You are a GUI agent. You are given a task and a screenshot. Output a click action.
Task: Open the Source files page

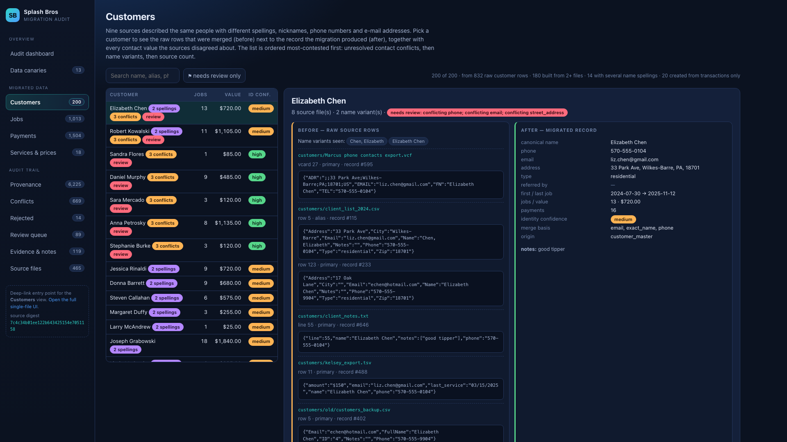click(47, 268)
